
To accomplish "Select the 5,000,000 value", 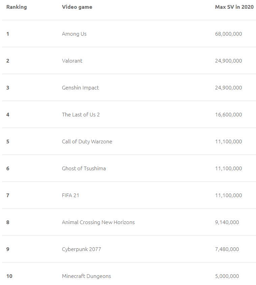I will coord(227,276).
